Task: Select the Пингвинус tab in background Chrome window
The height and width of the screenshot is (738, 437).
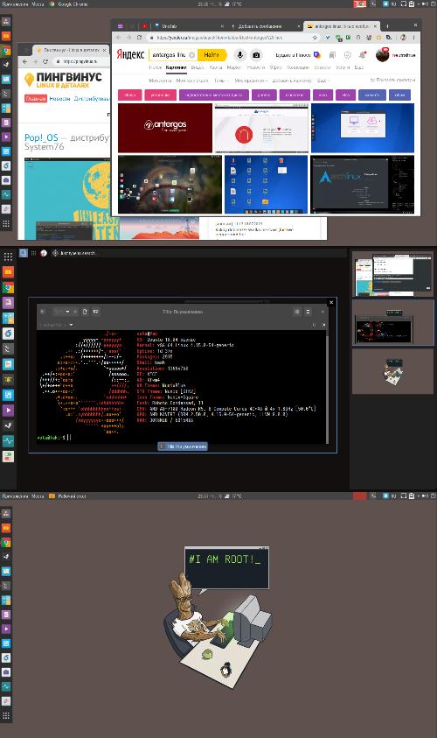Action: [72, 49]
